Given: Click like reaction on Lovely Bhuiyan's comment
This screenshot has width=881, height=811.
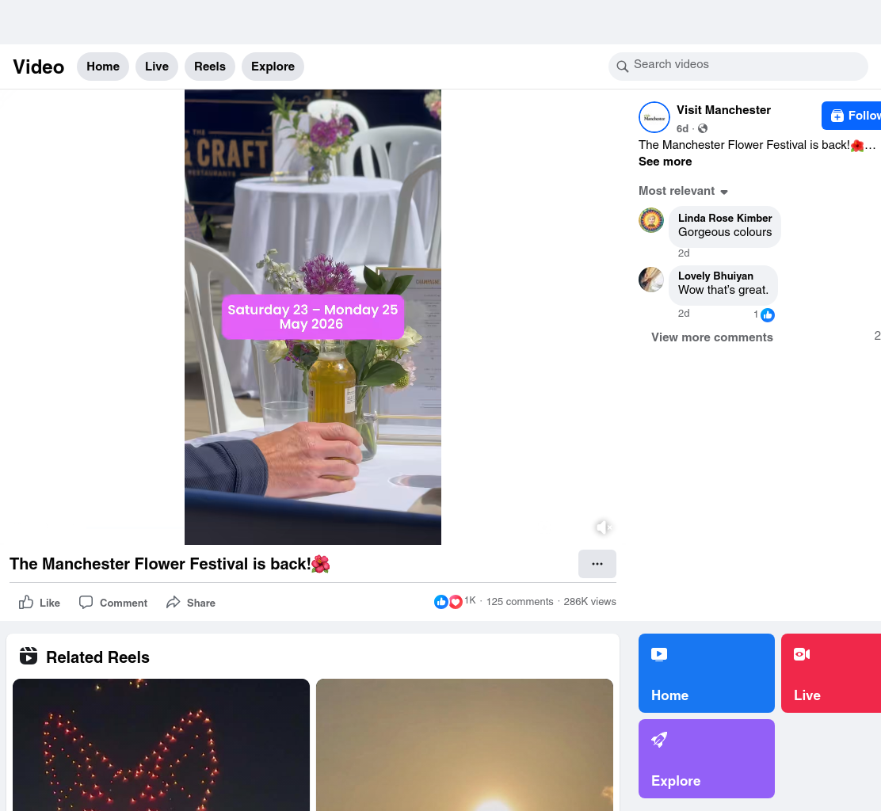Looking at the screenshot, I should coord(768,315).
